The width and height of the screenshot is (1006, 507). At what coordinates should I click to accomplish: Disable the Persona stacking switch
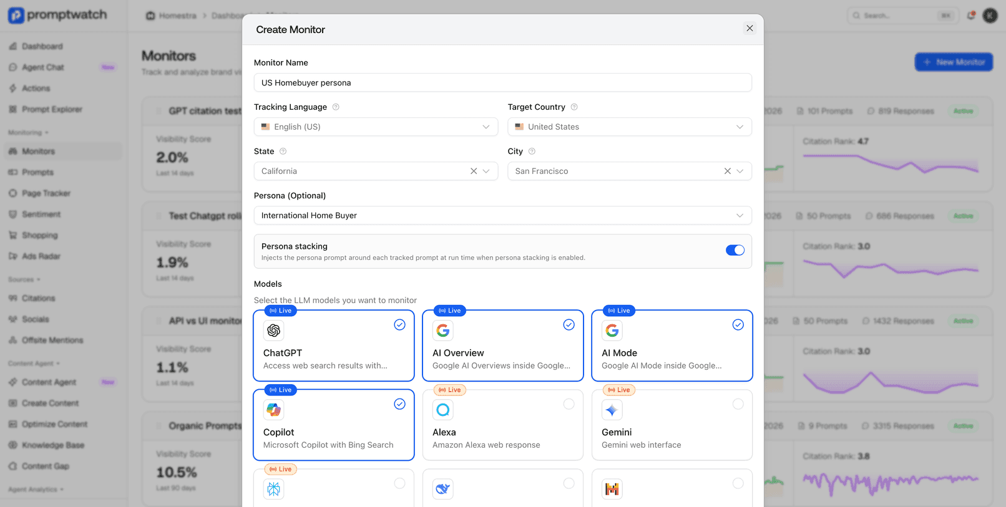[x=735, y=250]
